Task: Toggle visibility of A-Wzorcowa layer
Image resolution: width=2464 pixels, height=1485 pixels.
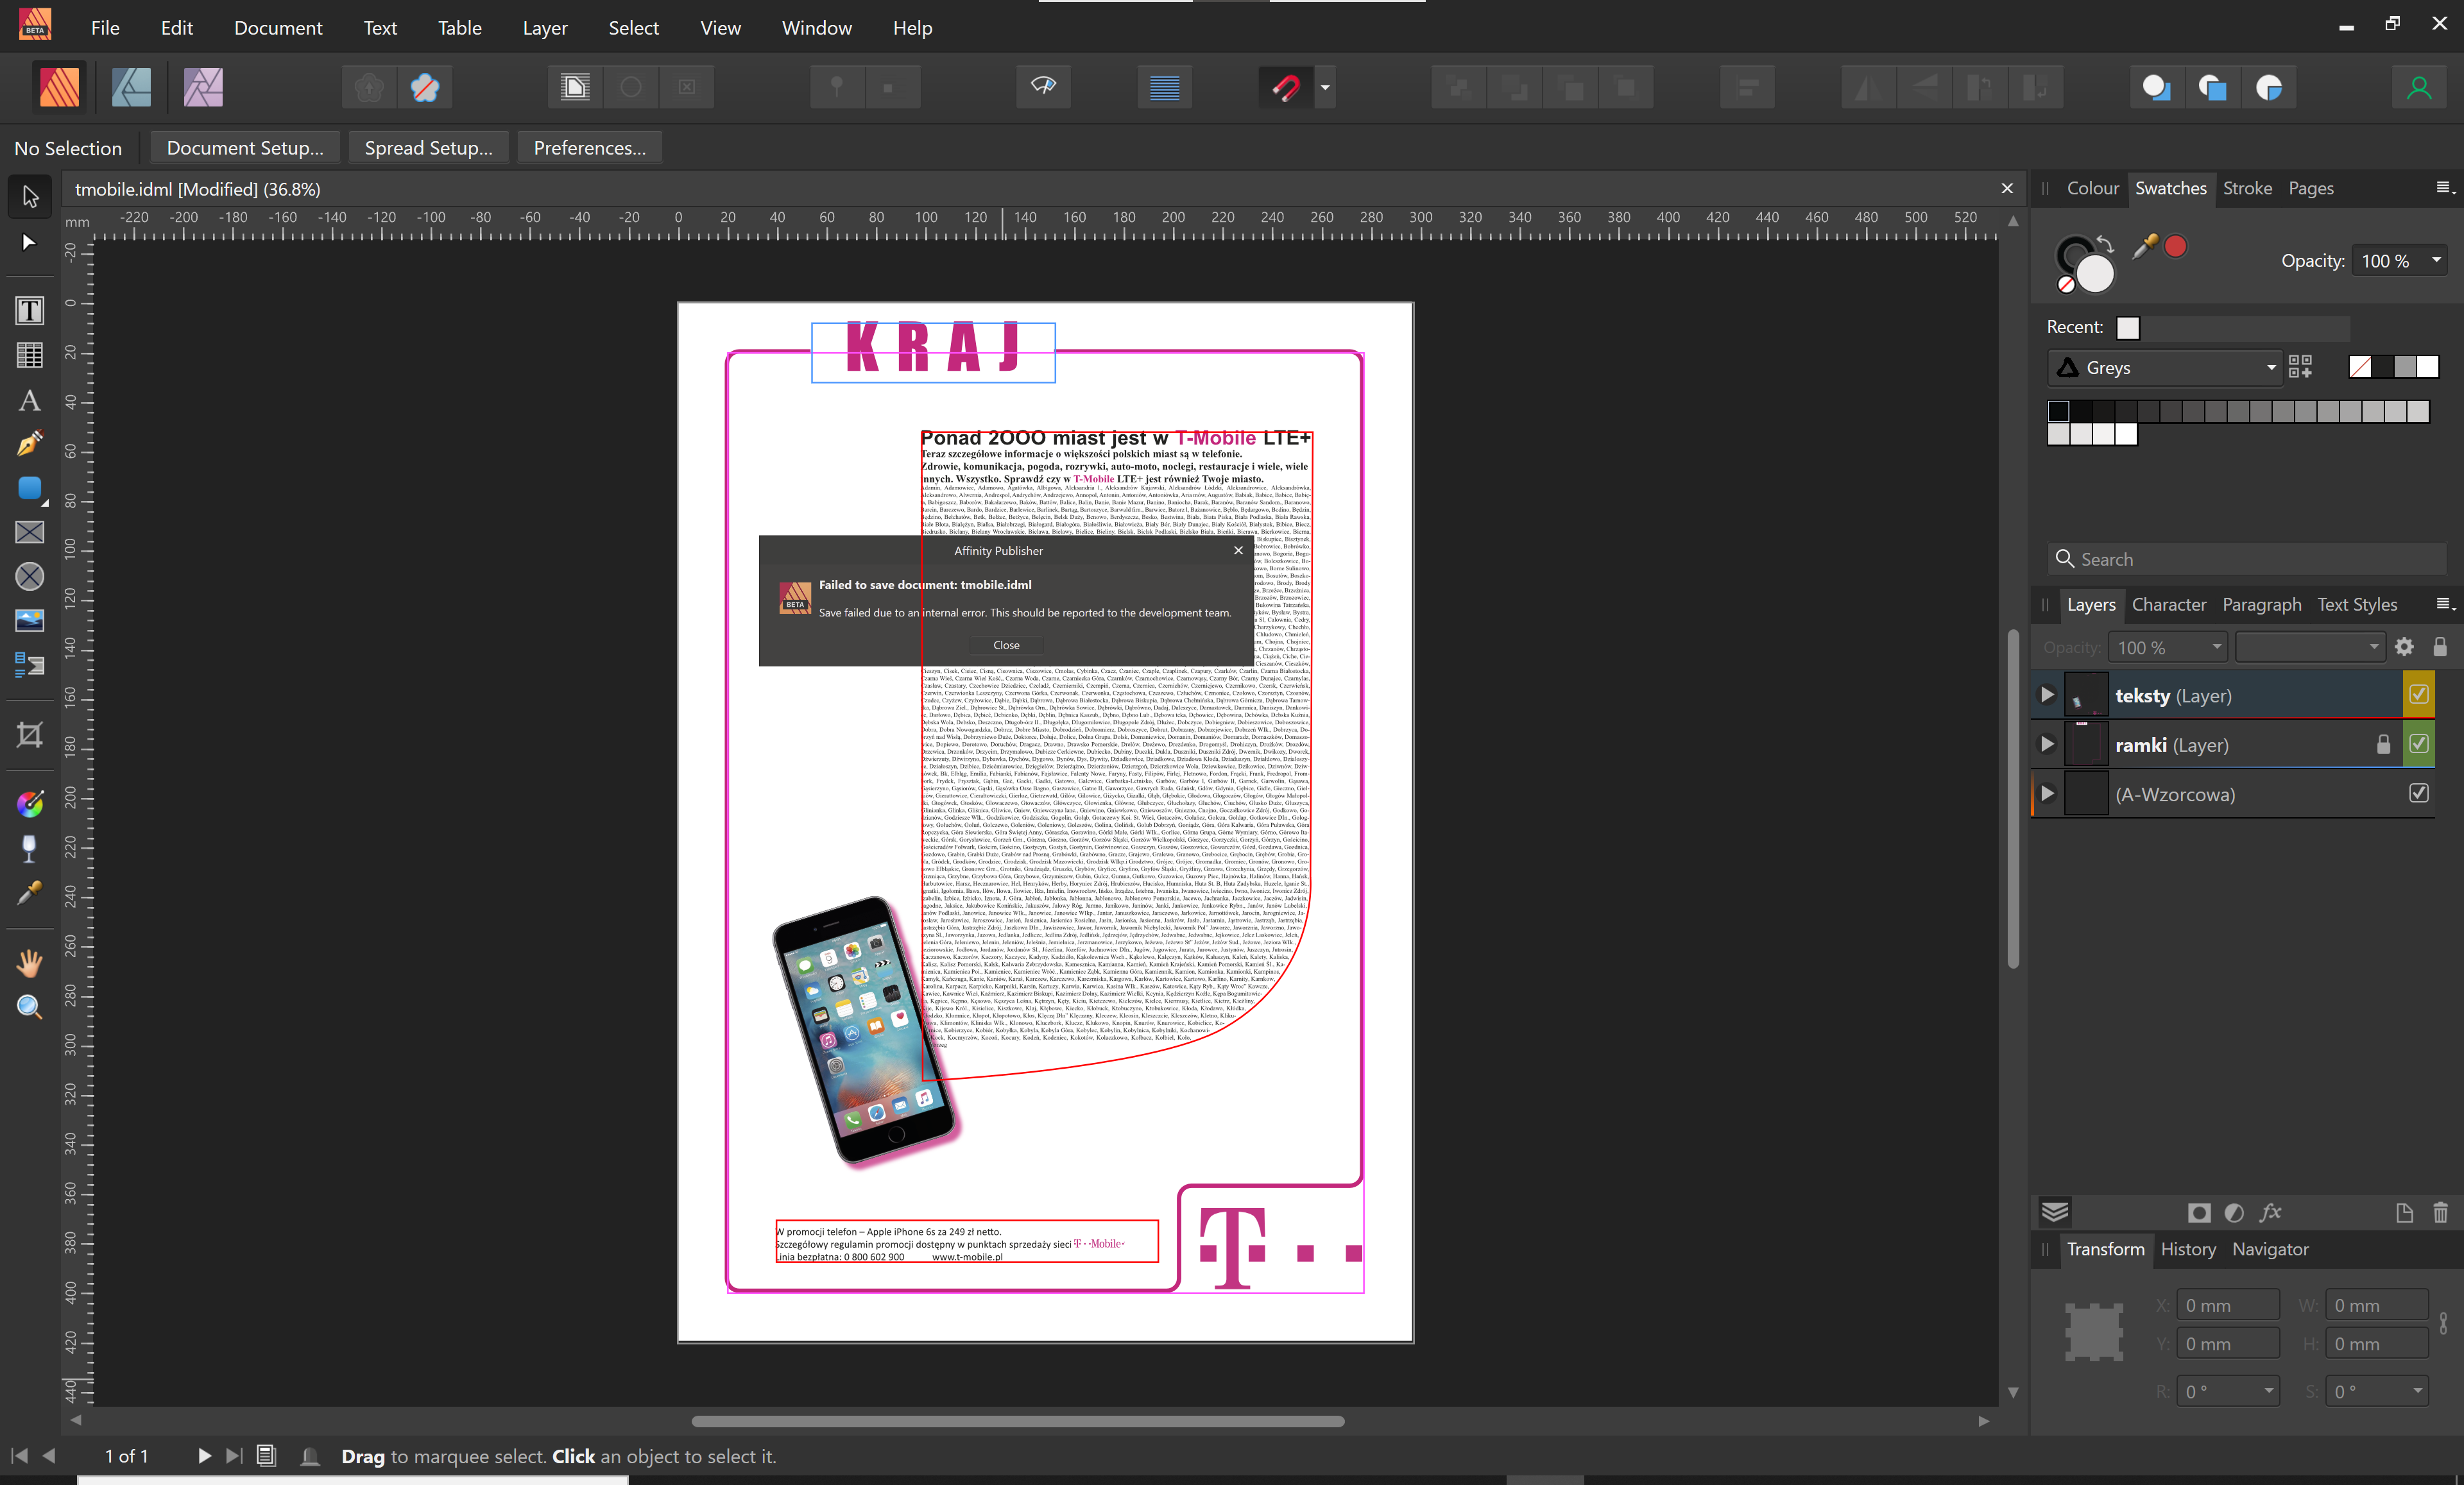Action: click(2419, 793)
